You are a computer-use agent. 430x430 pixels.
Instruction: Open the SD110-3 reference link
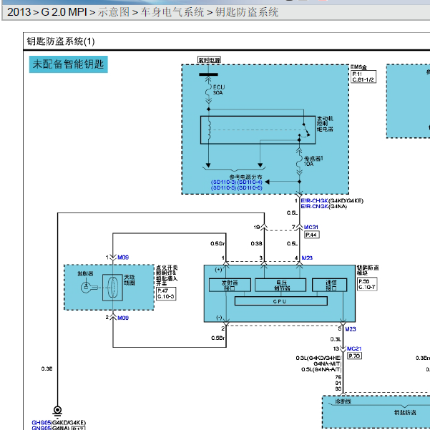[x=223, y=182]
